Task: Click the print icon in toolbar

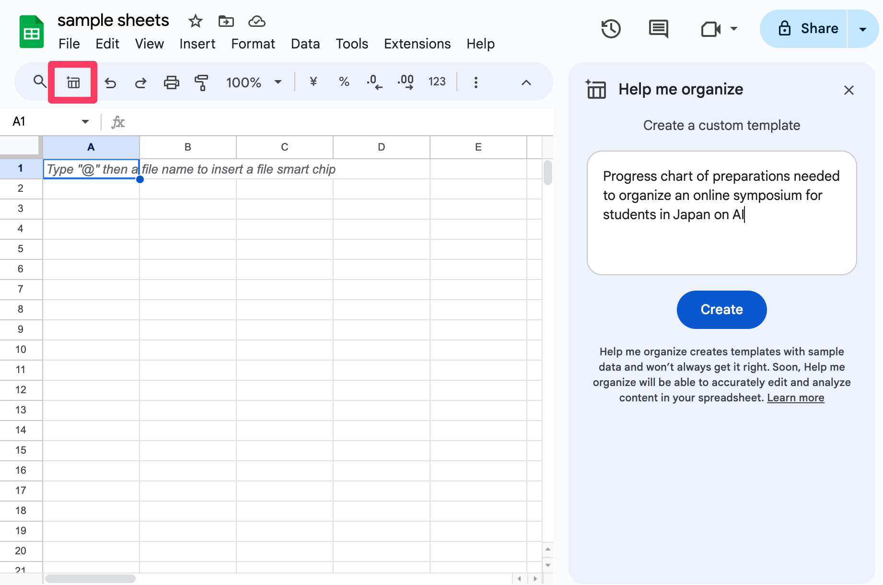Action: click(x=171, y=82)
